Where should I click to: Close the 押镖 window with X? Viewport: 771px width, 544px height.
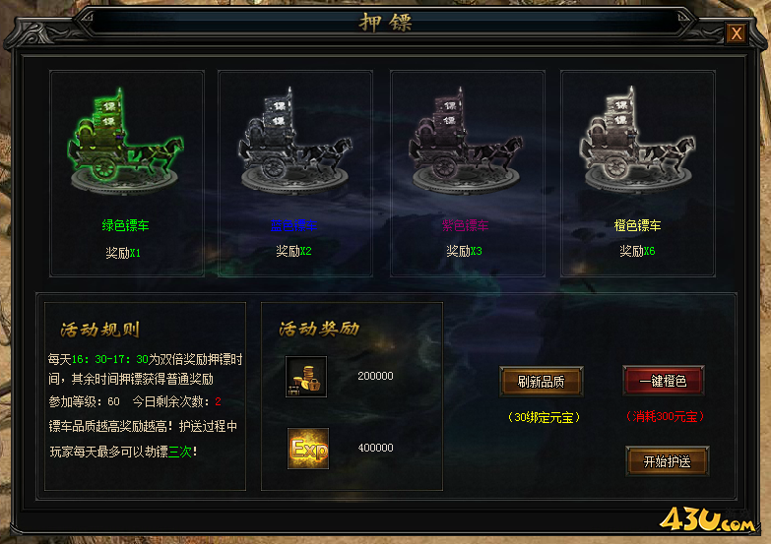click(737, 33)
